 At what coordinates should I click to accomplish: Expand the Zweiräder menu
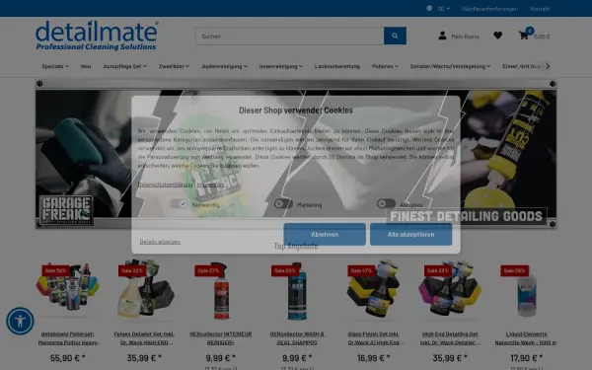point(174,66)
